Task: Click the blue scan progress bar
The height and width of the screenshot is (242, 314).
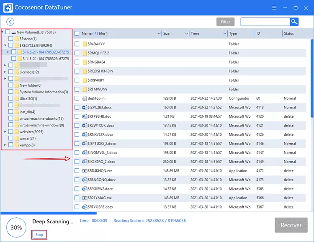Action: [49, 213]
